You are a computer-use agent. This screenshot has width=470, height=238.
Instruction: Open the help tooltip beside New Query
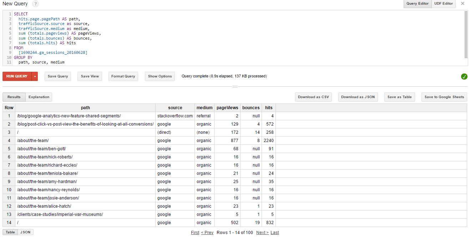coord(35,4)
